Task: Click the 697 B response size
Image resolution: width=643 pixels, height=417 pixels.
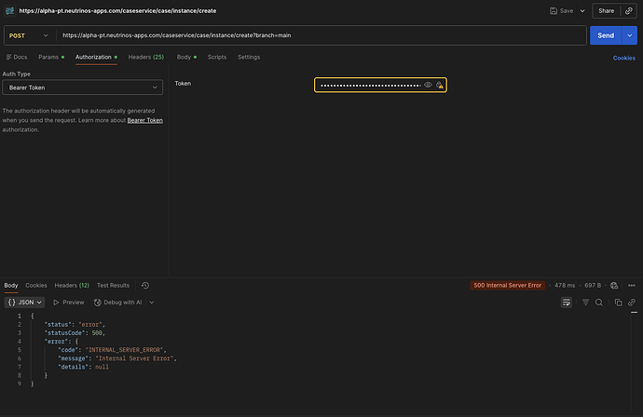Action: click(593, 285)
